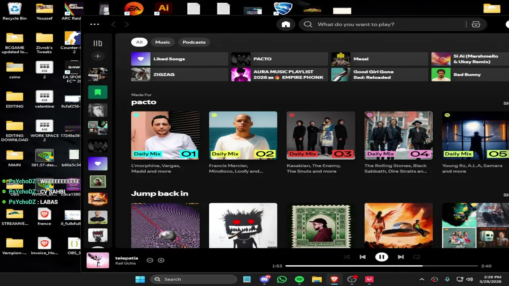Open Liked Songs purple heart in sidebar
The height and width of the screenshot is (286, 509).
tap(98, 164)
